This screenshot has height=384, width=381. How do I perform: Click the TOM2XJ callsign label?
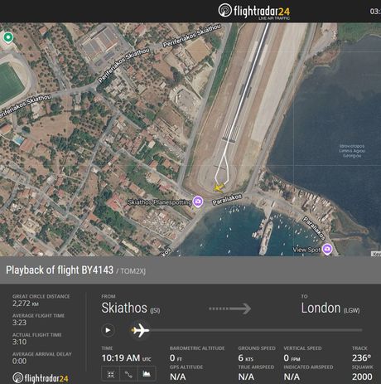133,271
